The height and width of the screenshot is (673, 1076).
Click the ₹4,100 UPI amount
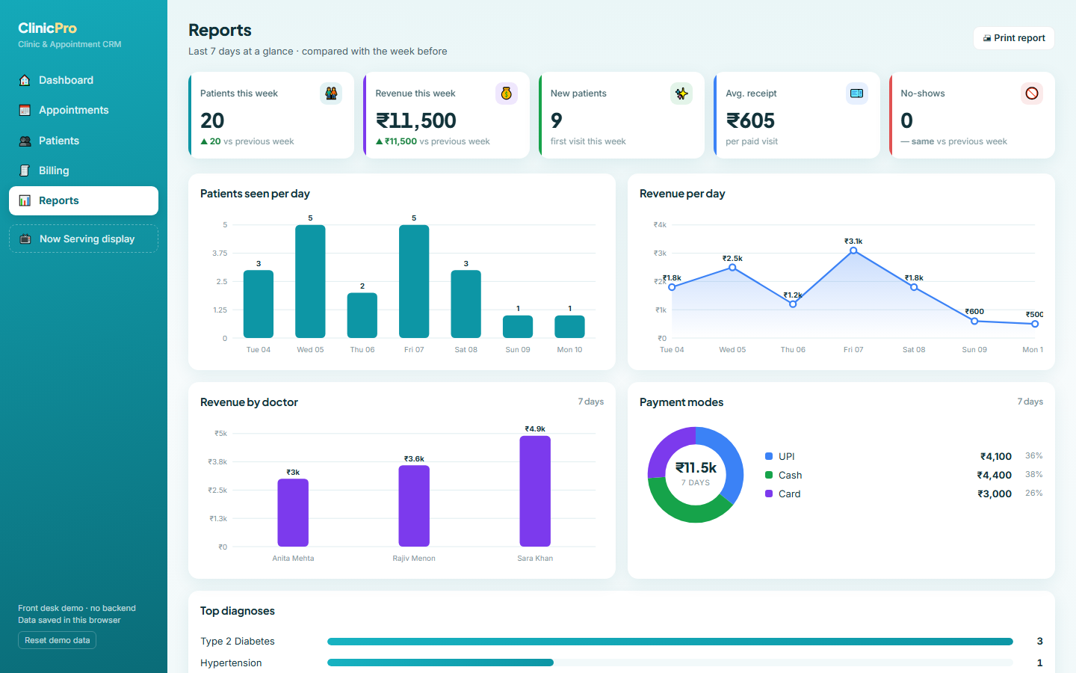click(996, 456)
